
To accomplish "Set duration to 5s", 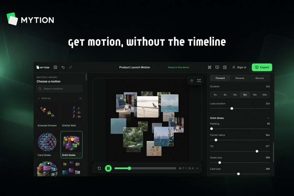I will click(215, 95).
